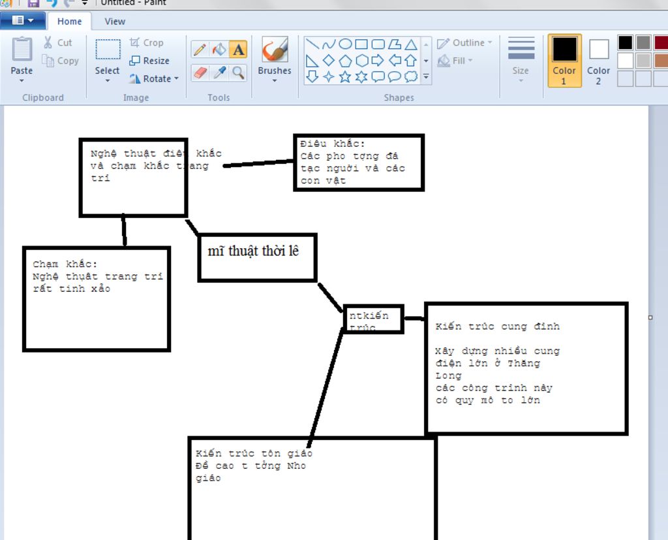Click the Magnifier tool
Screen dimensions: 668x540
point(238,73)
